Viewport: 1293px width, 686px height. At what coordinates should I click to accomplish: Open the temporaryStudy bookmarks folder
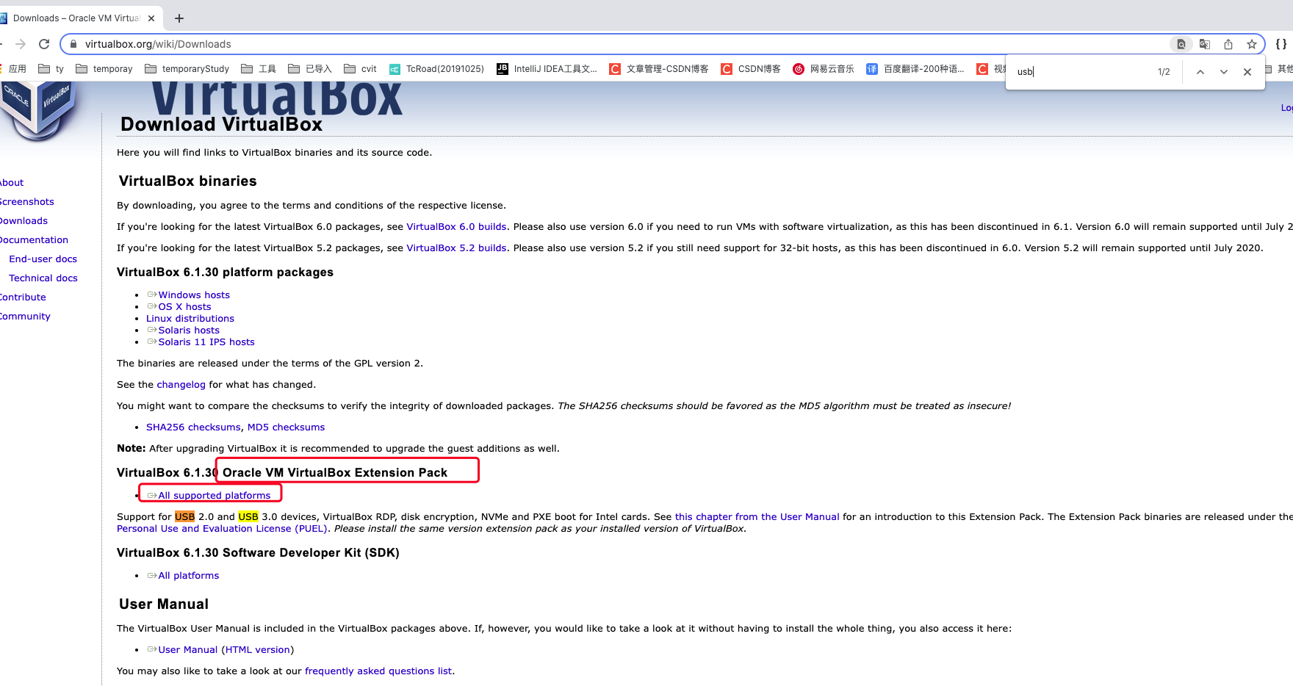point(187,69)
